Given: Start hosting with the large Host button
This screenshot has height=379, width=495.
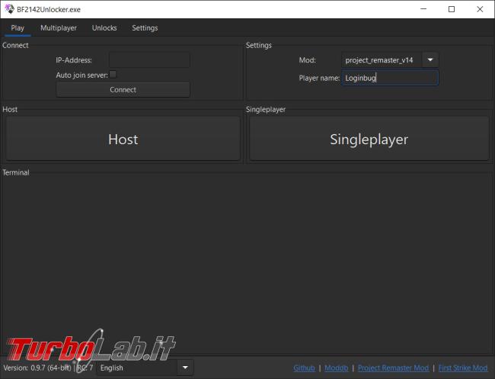Looking at the screenshot, I should (x=123, y=139).
